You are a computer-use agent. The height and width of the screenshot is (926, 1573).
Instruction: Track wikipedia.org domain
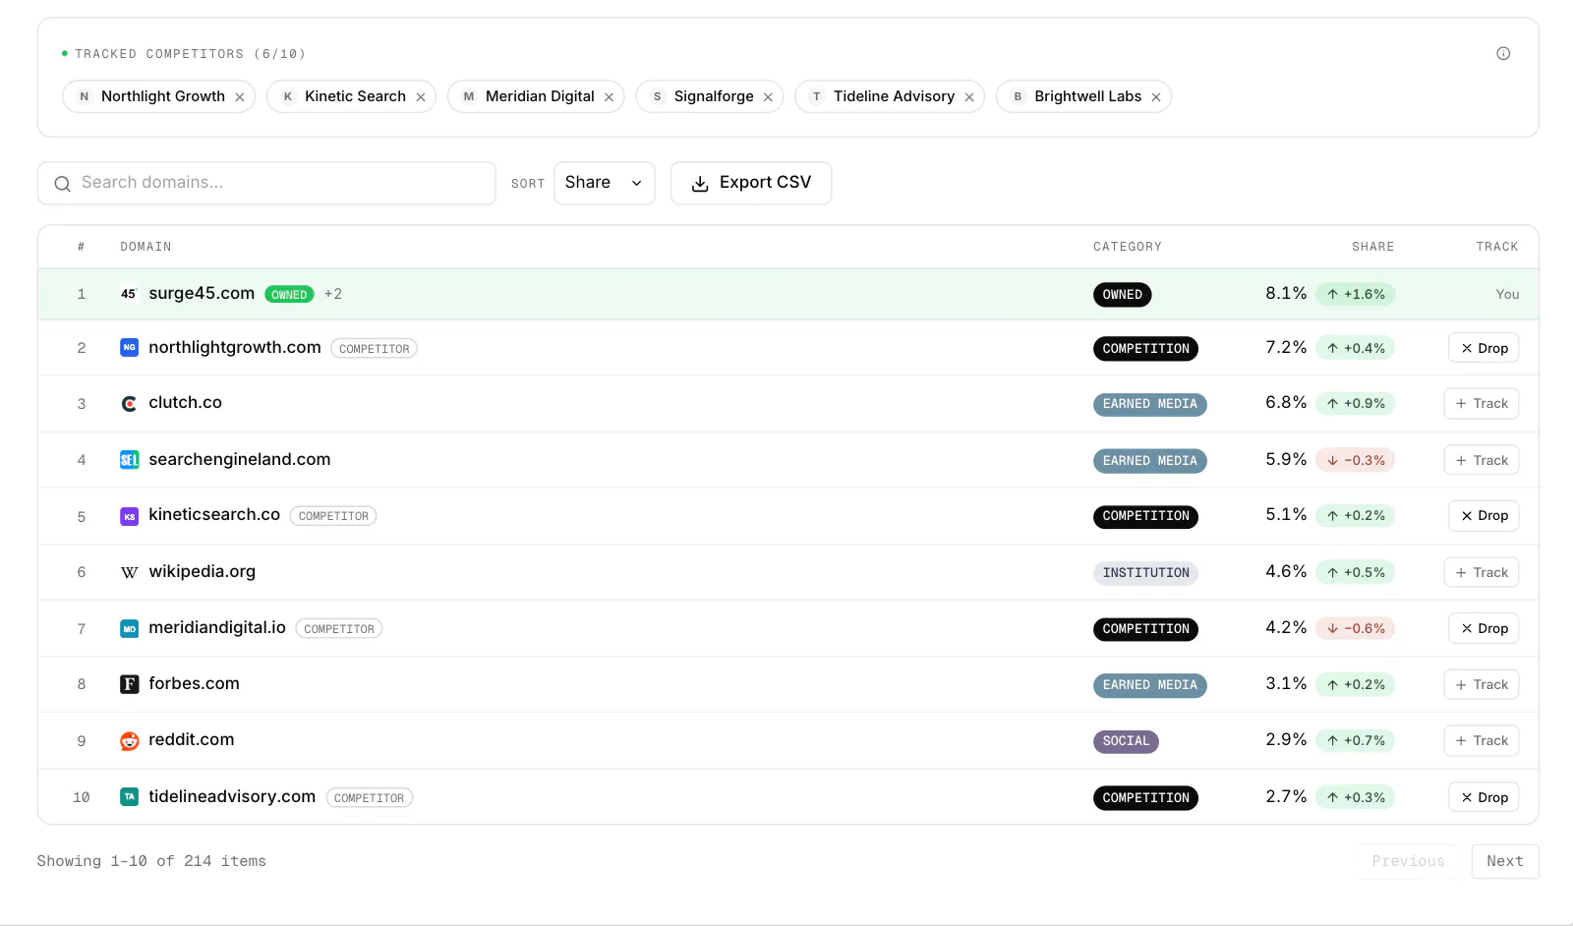click(x=1482, y=572)
